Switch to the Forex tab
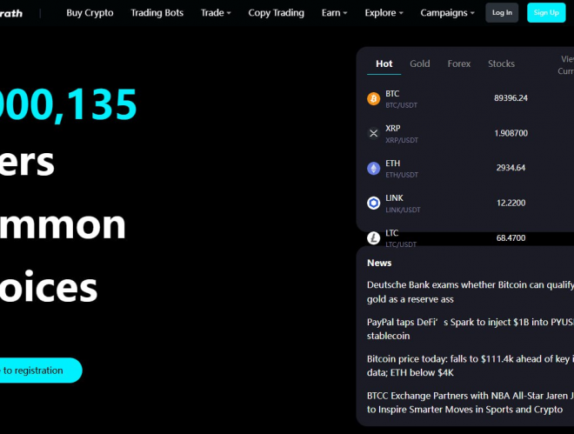Image resolution: width=574 pixels, height=434 pixels. point(458,63)
